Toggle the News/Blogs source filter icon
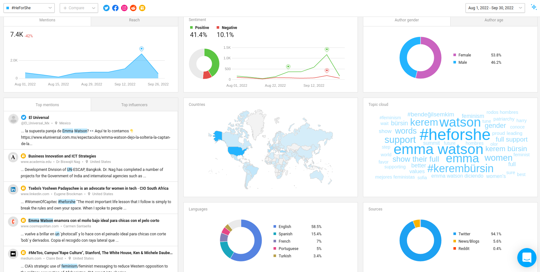540x272 pixels. pyautogui.click(x=142, y=8)
